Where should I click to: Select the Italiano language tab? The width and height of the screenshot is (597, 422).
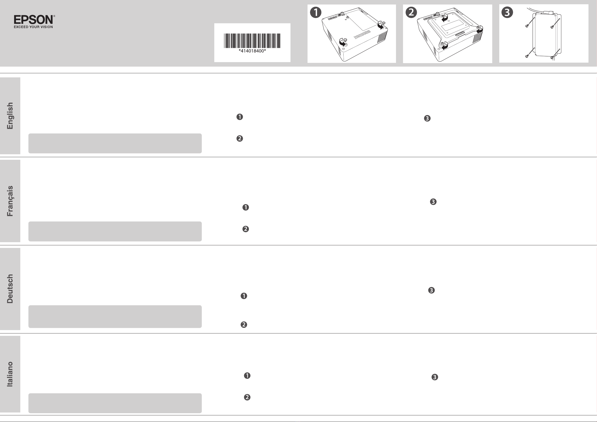click(10, 374)
